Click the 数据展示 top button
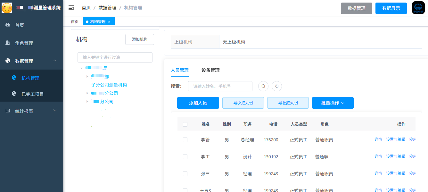The width and height of the screenshot is (428, 192). [x=391, y=8]
